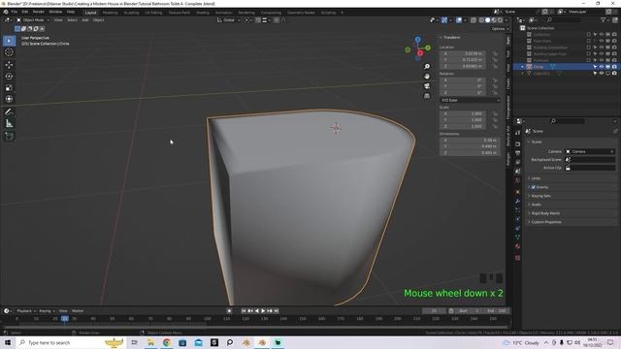The image size is (621, 349).
Task: Select the Transform tool
Action: point(9,99)
